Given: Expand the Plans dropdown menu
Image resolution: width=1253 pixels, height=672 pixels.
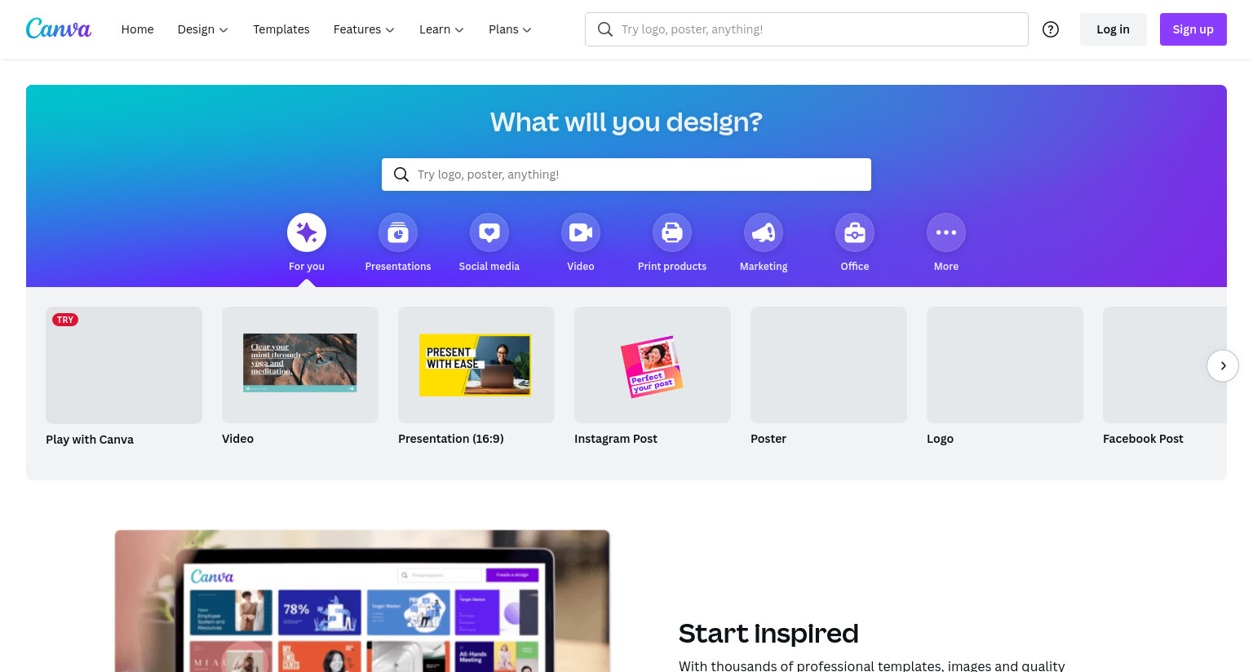Looking at the screenshot, I should point(510,29).
